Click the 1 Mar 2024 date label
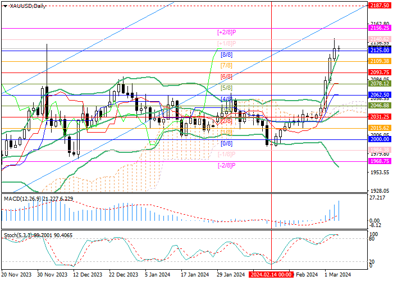 [x=338, y=274]
